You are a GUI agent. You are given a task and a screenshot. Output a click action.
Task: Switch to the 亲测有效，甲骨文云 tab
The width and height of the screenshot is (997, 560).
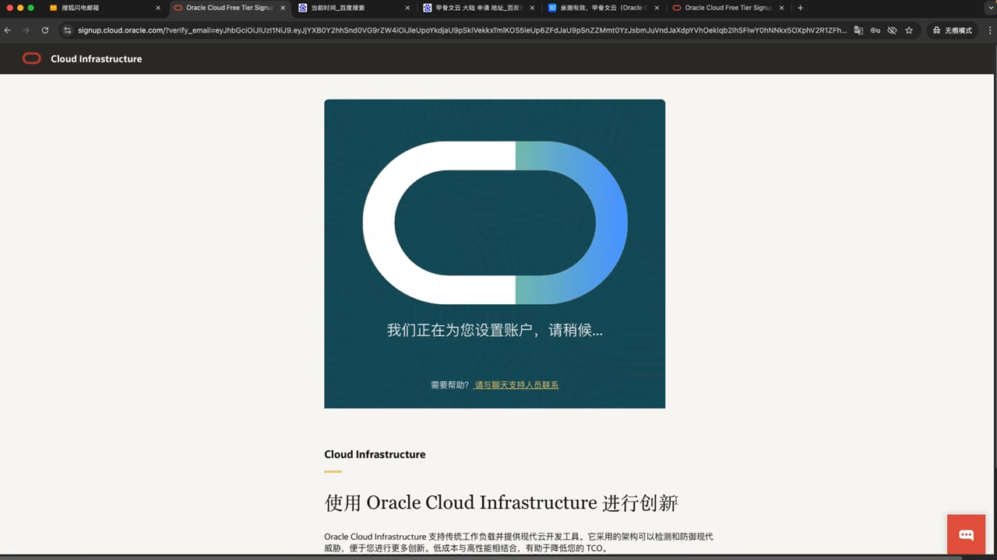(603, 8)
